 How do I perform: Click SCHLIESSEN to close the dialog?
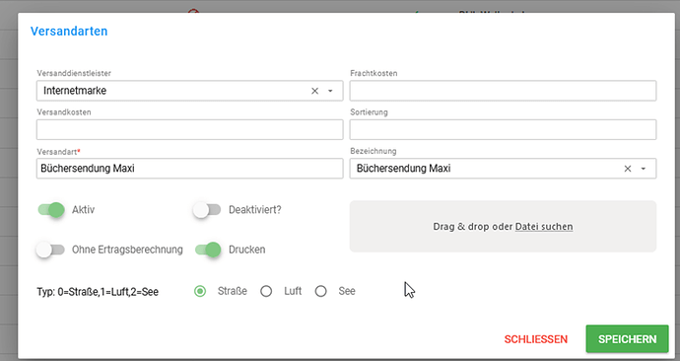pyautogui.click(x=536, y=339)
